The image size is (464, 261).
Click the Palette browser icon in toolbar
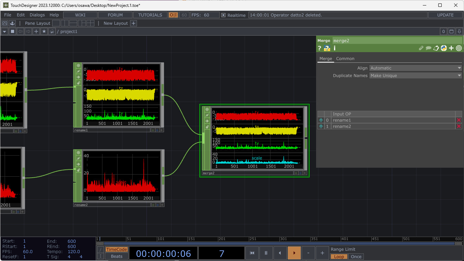[5, 23]
